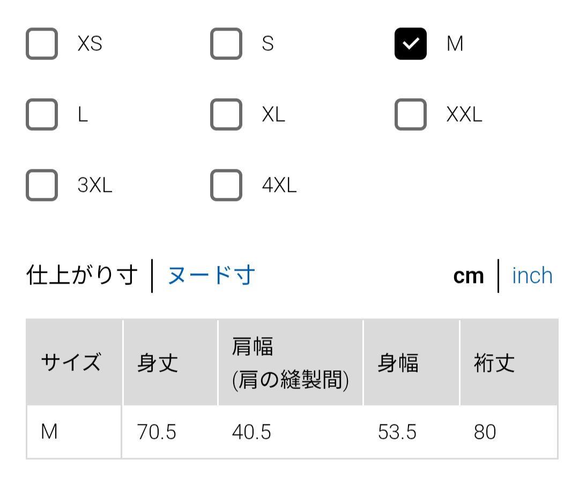This screenshot has width=579, height=501.
Task: Check the XXL size checkbox
Action: pyautogui.click(x=410, y=115)
